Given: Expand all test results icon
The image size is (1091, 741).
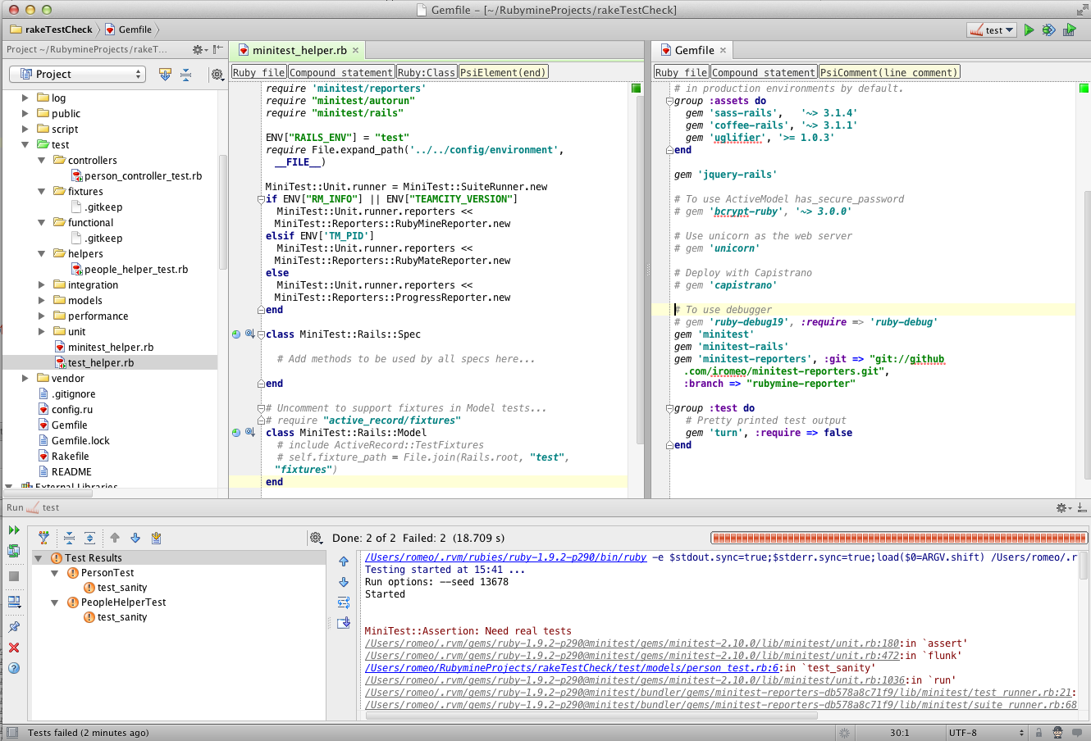Looking at the screenshot, I should [90, 538].
